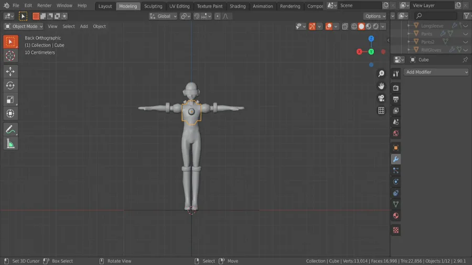Open Output properties tab
The width and height of the screenshot is (472, 265).
click(x=396, y=99)
